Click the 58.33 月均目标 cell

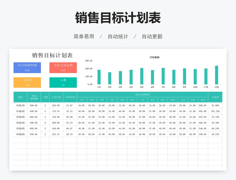(x=69, y=134)
